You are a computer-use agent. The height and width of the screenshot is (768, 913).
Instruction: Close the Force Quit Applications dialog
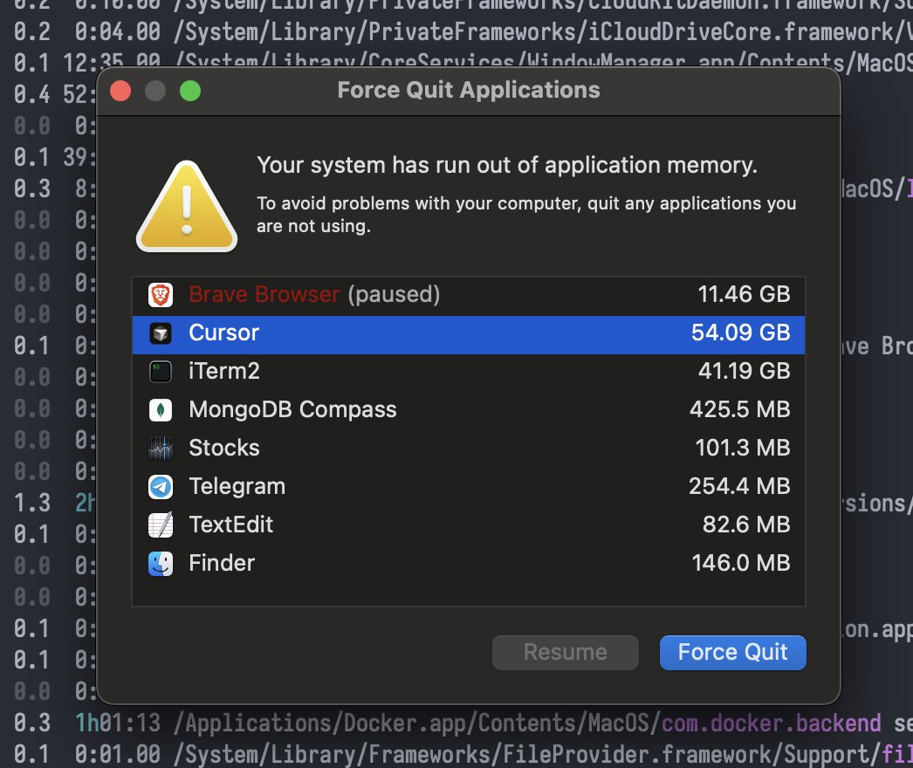[120, 91]
